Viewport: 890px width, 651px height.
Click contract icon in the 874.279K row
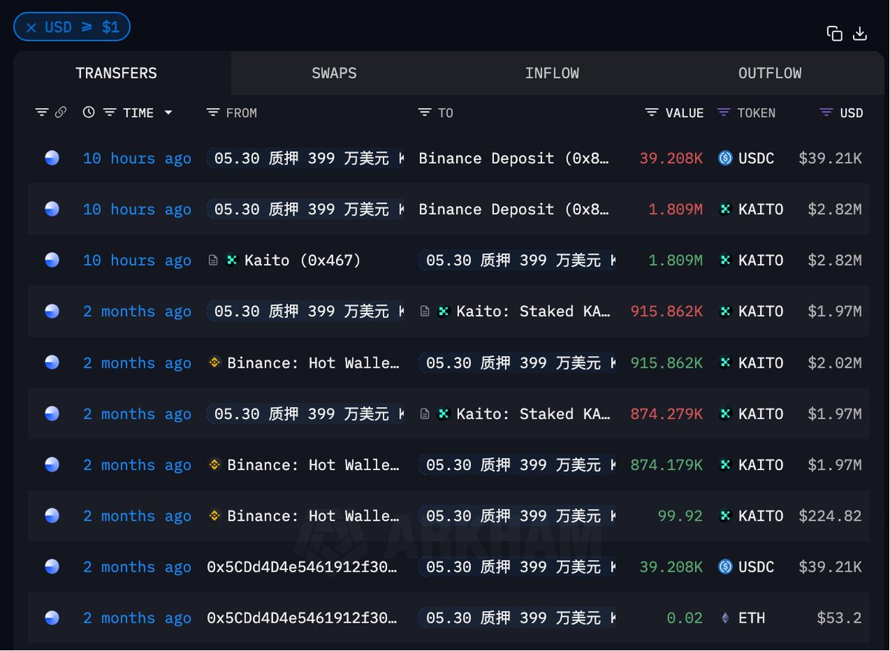coord(425,414)
